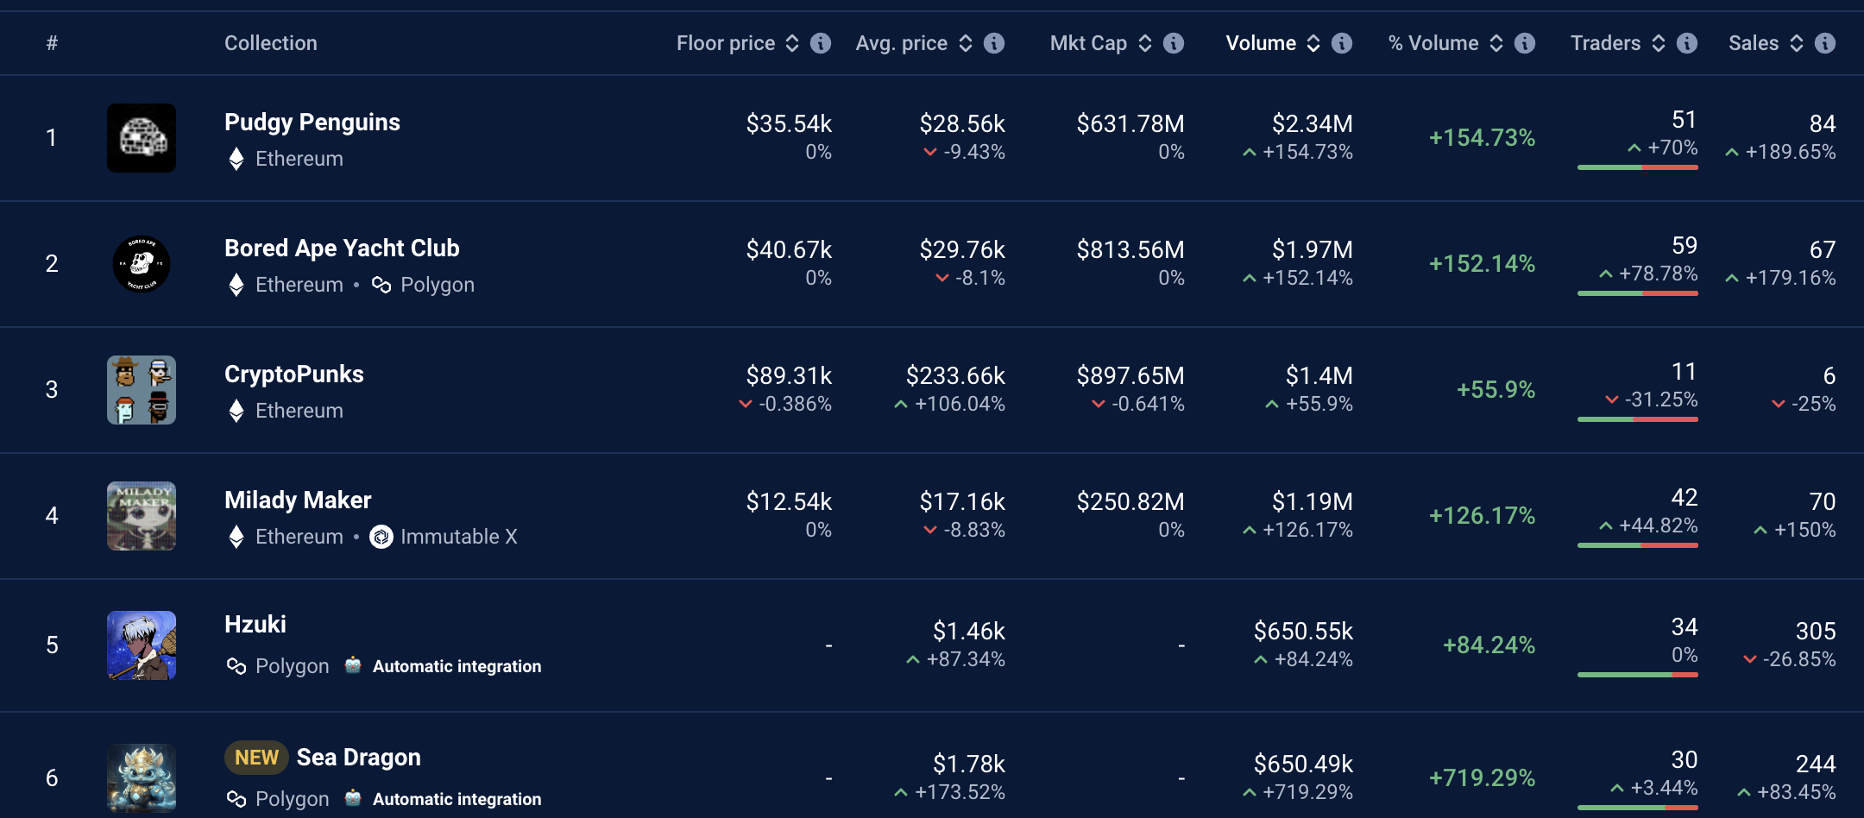
Task: Sort by Traders arrows
Action: pyautogui.click(x=1659, y=43)
